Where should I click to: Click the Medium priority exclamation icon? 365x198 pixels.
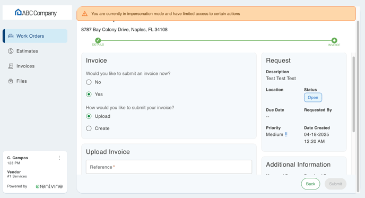pyautogui.click(x=286, y=134)
